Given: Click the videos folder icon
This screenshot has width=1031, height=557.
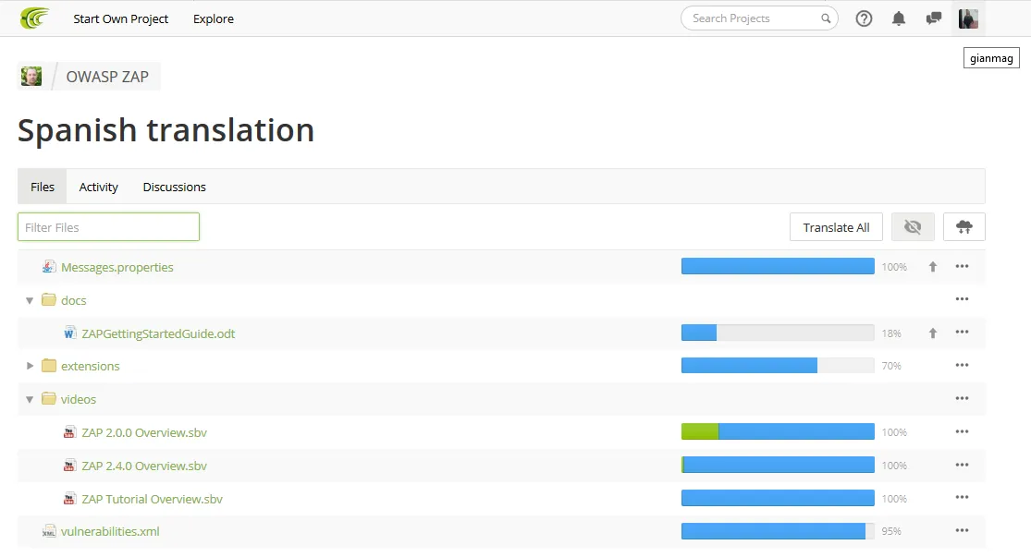Looking at the screenshot, I should (x=49, y=399).
